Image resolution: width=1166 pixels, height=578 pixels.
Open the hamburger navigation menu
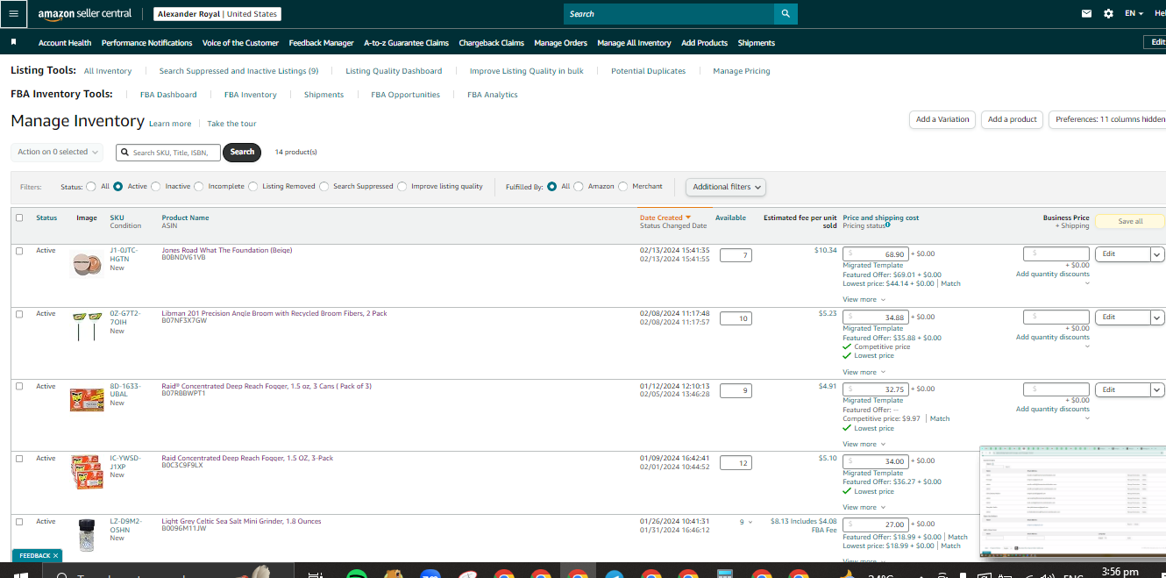[x=13, y=13]
